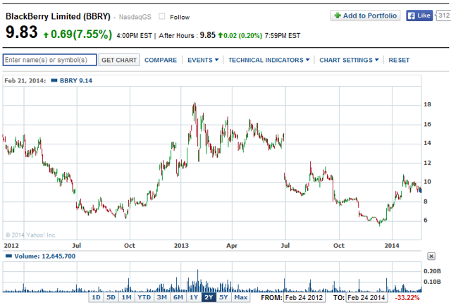Click the GET CHART button

coord(119,60)
